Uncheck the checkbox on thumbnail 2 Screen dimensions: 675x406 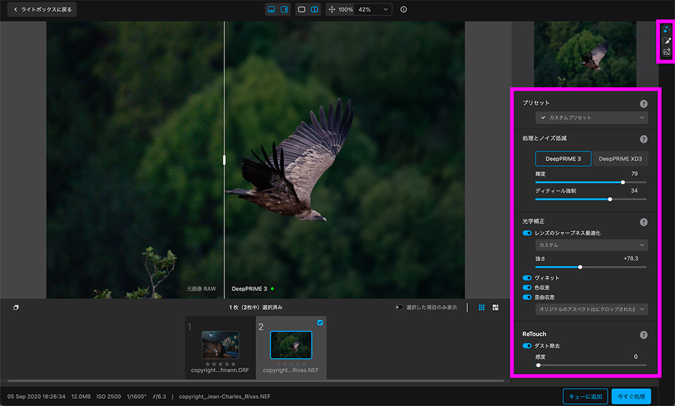pyautogui.click(x=320, y=323)
